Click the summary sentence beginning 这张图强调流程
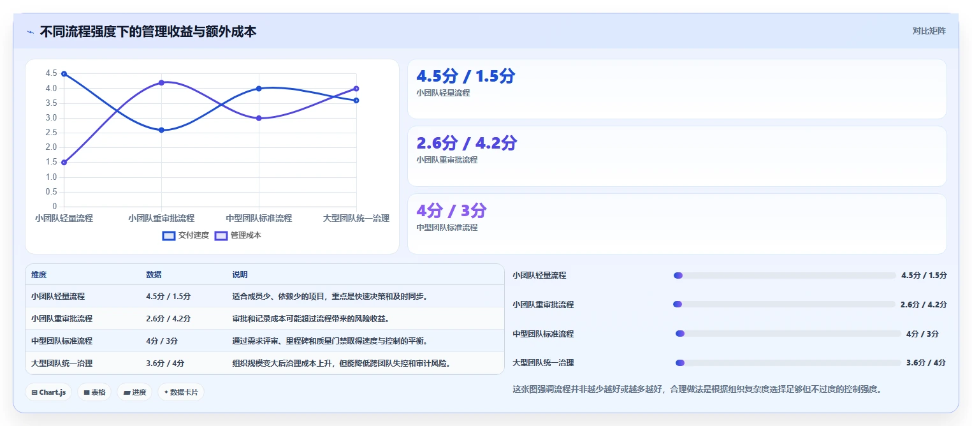 tap(697, 389)
